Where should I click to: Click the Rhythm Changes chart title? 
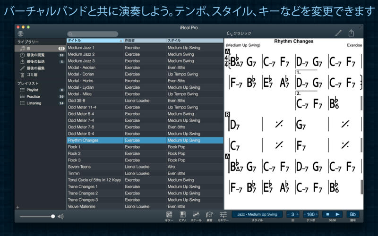pyautogui.click(x=293, y=41)
